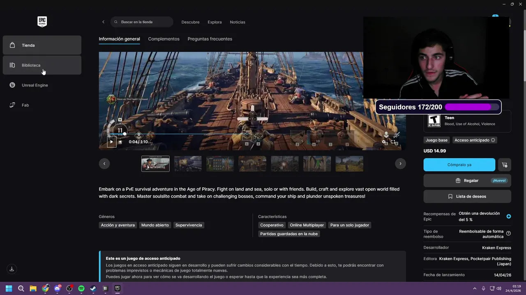Image resolution: width=526 pixels, height=295 pixels.
Task: Open video settings gear
Action: tap(384, 142)
